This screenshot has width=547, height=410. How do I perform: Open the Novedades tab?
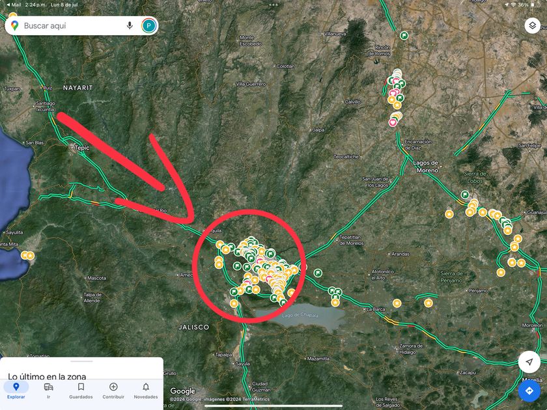click(146, 390)
